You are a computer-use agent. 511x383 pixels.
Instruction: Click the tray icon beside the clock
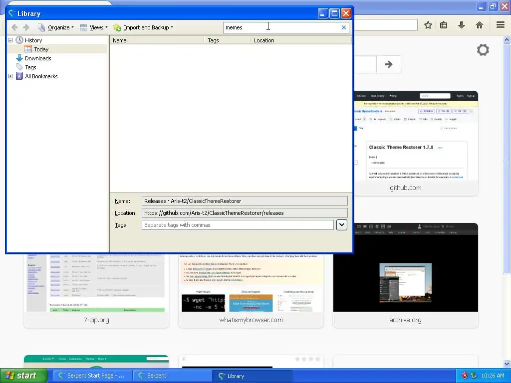pos(474,376)
